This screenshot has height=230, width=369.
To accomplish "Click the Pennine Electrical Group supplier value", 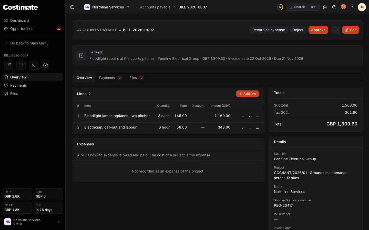I will (295, 159).
